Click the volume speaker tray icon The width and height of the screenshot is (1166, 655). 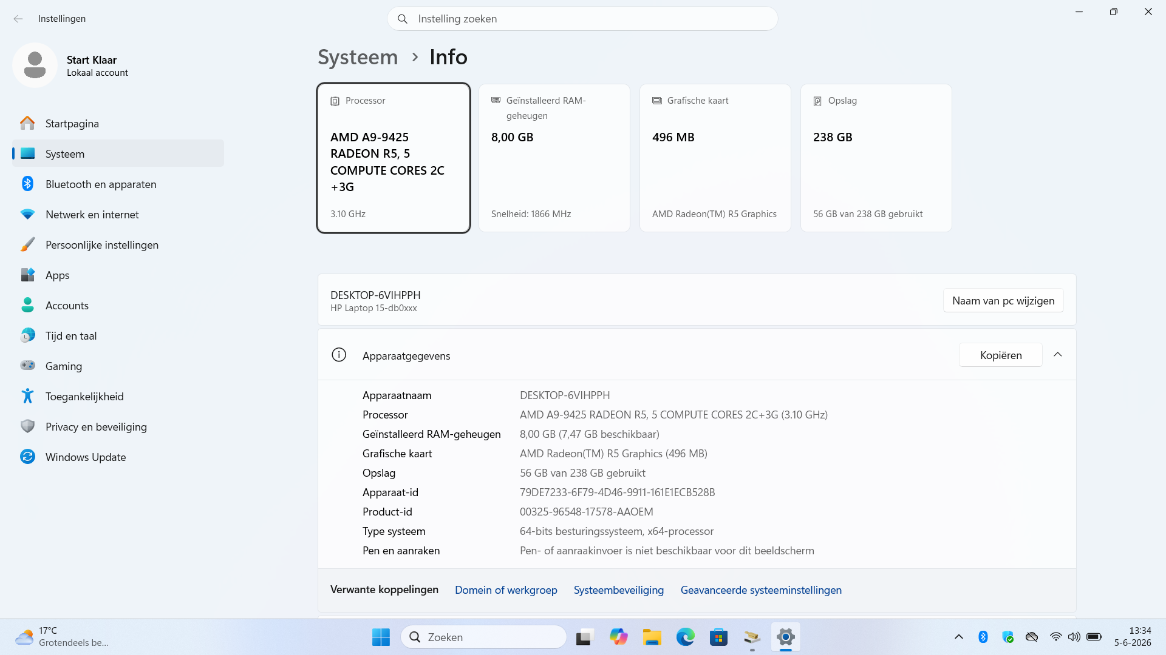(1074, 637)
